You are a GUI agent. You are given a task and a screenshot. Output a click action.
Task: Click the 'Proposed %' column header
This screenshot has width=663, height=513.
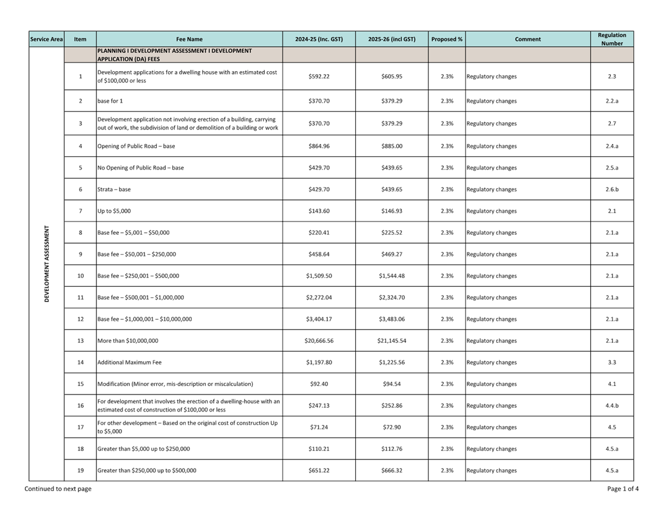(447, 39)
